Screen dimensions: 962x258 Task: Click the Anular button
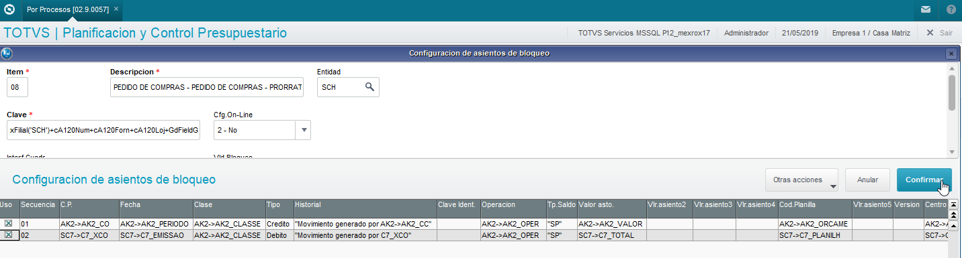tap(868, 180)
